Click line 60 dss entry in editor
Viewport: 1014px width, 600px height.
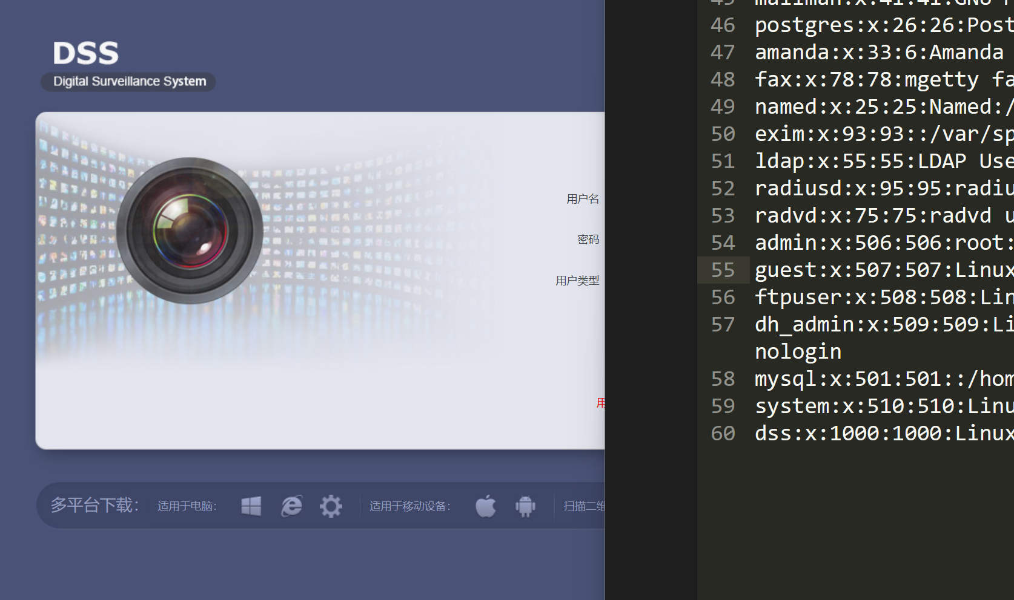(x=884, y=433)
